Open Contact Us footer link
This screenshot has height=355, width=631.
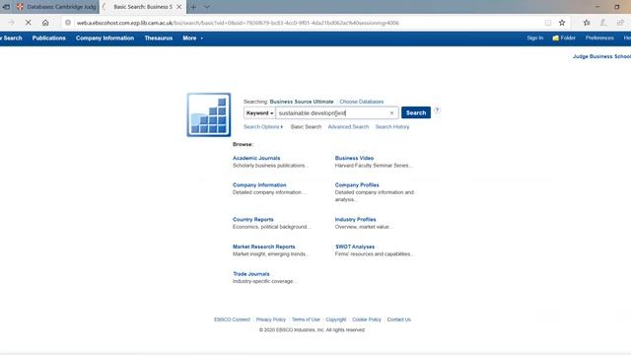[398, 319]
